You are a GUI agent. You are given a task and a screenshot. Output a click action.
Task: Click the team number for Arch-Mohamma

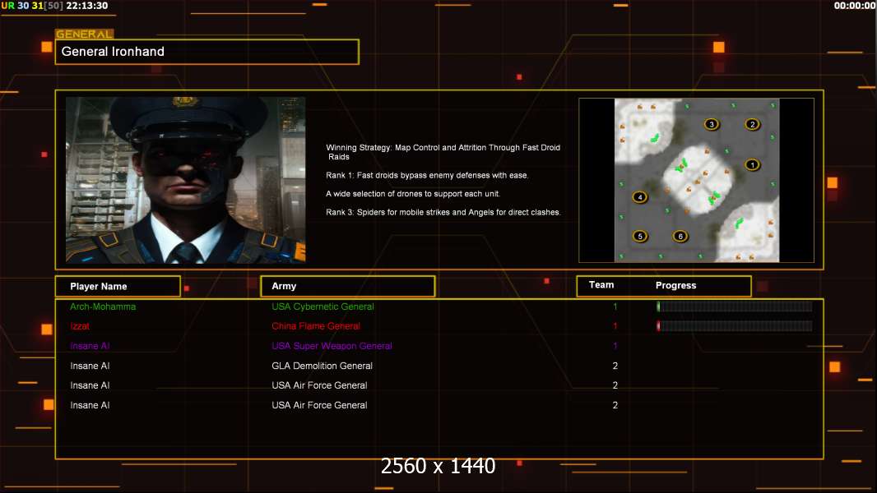[x=615, y=306]
